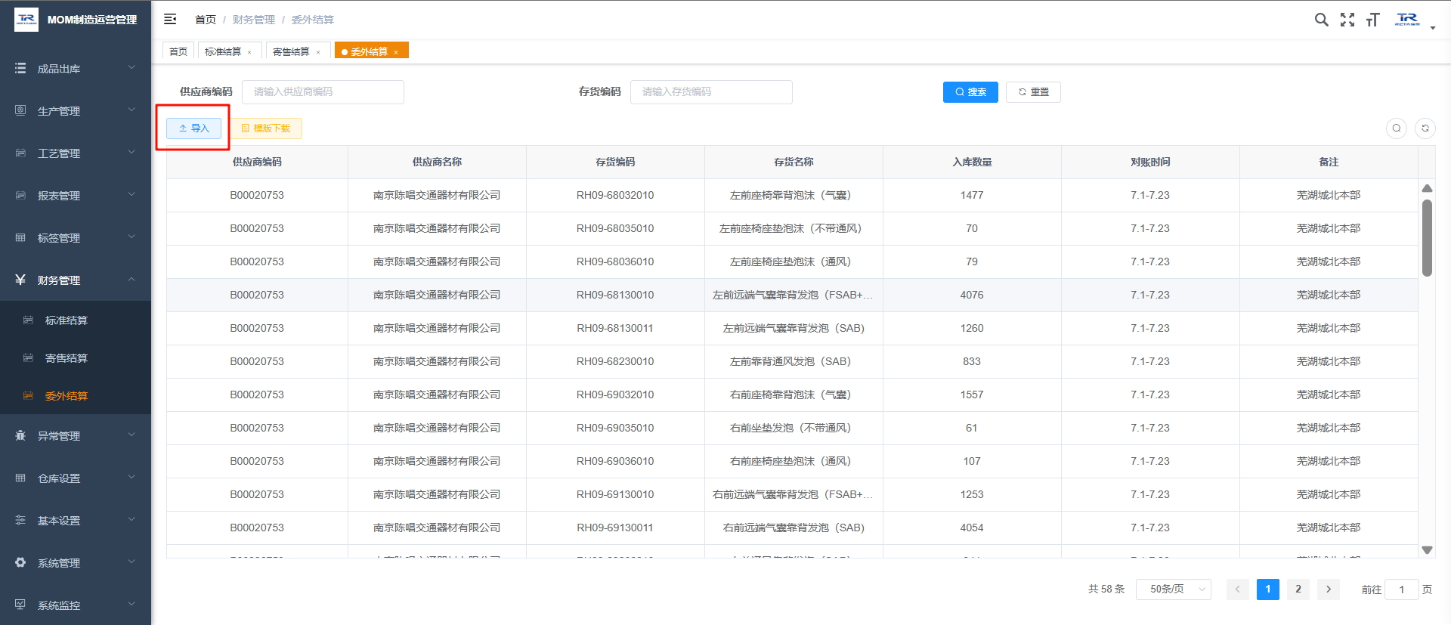
Task: Click the scrollbar up arrow
Action: pyautogui.click(x=1427, y=188)
